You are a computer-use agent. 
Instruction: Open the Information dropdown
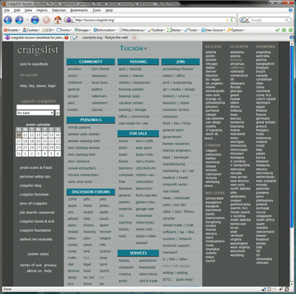click(x=105, y=30)
